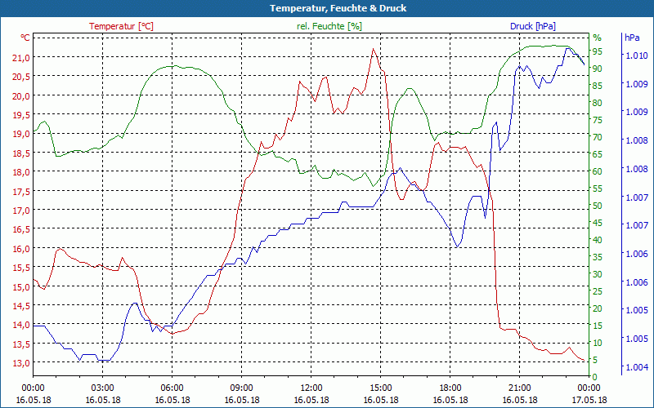The image size is (654, 408).
Task: Click the 15,5 temperature axis tick
Action: 21,268
